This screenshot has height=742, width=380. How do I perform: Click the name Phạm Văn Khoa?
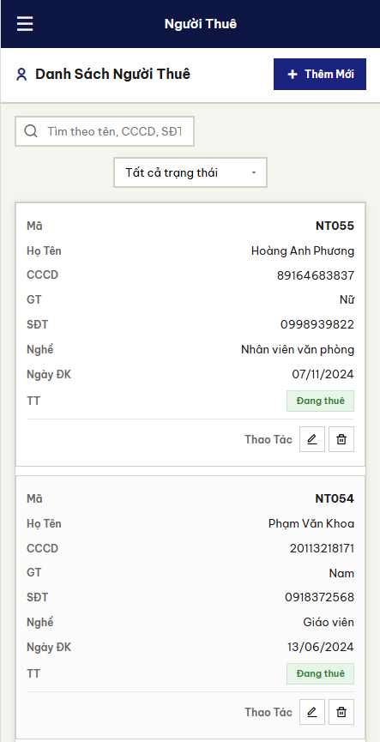(311, 523)
